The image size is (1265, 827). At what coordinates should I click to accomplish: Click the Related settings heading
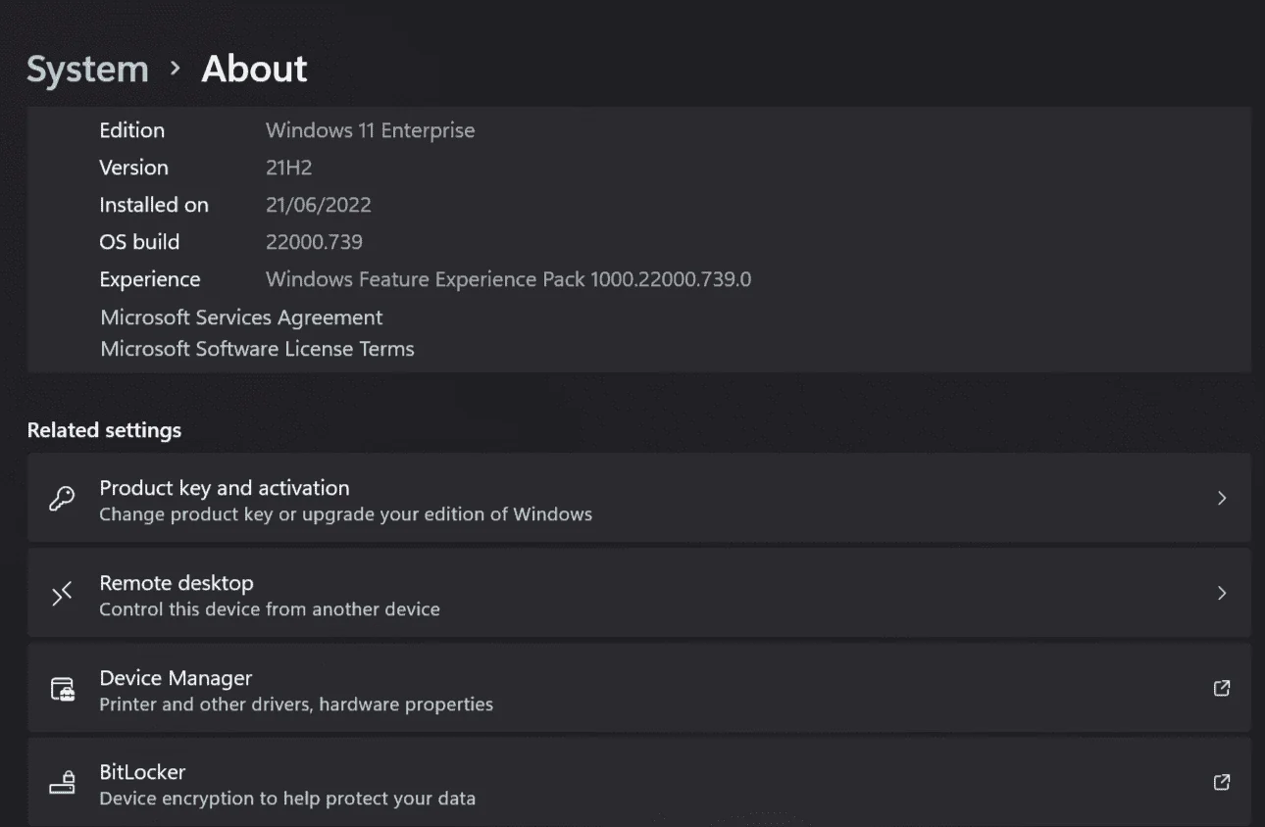point(104,430)
